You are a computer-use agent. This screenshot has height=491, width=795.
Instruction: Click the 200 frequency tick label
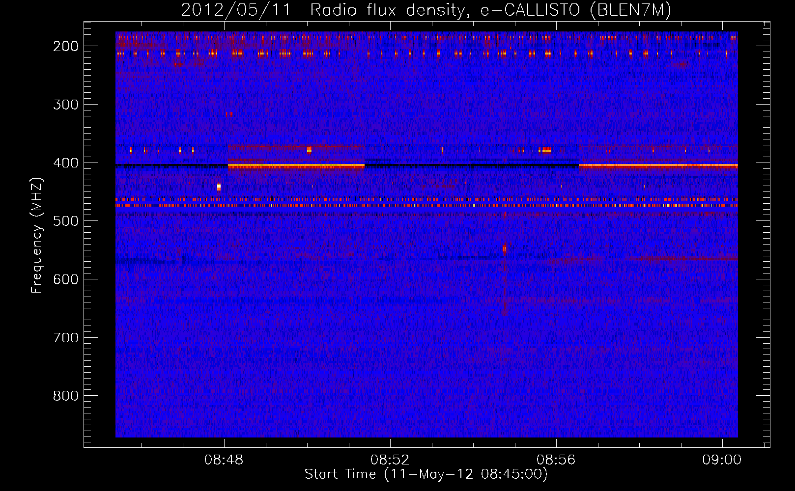(x=66, y=46)
